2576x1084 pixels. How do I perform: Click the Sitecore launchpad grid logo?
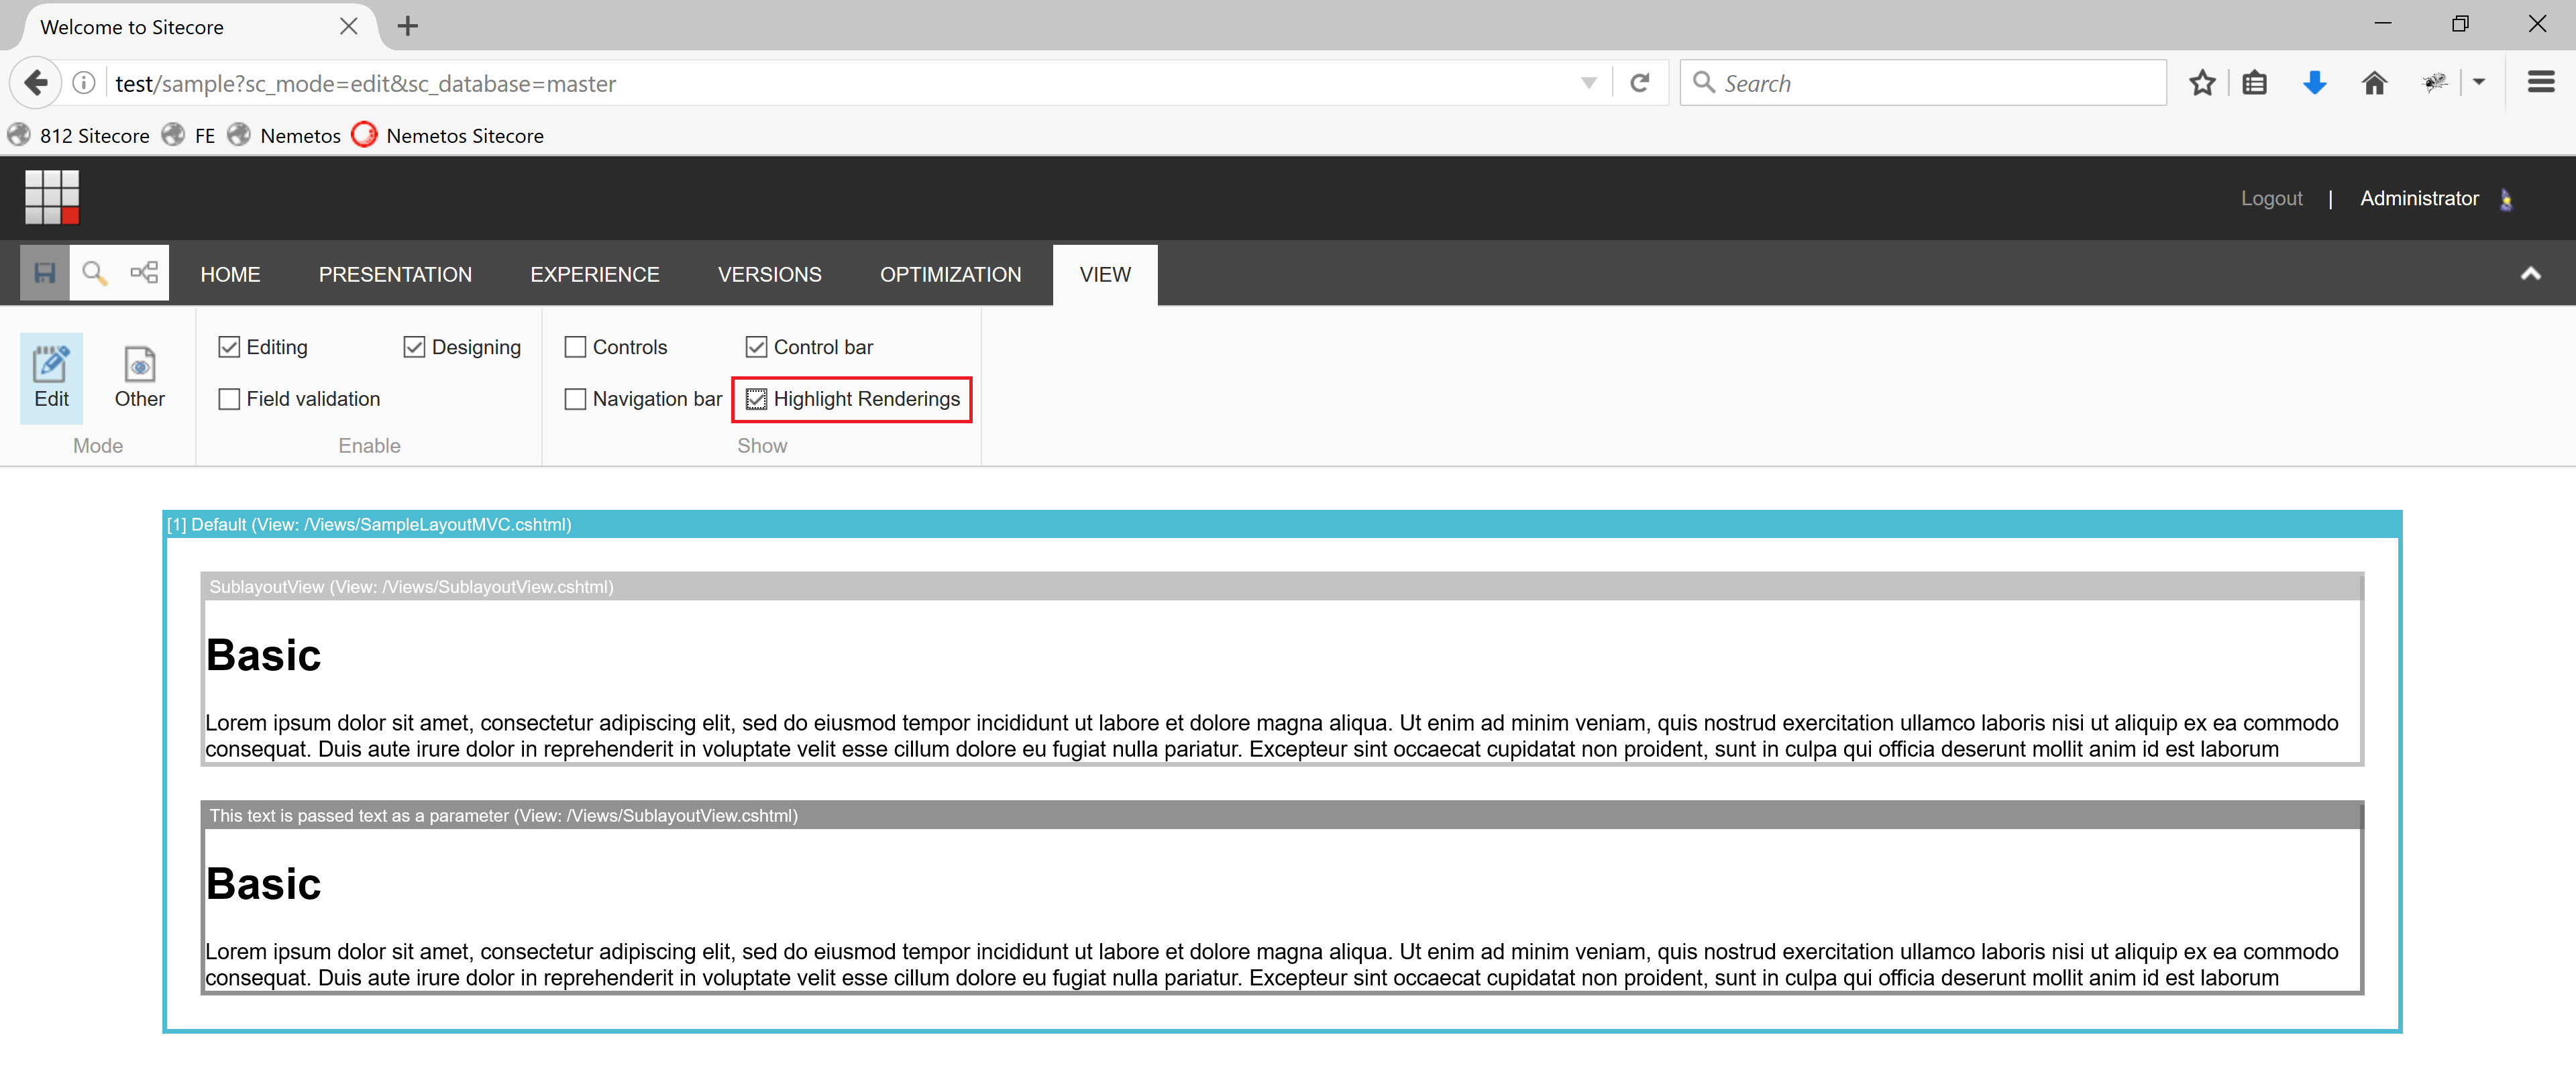pos(52,196)
